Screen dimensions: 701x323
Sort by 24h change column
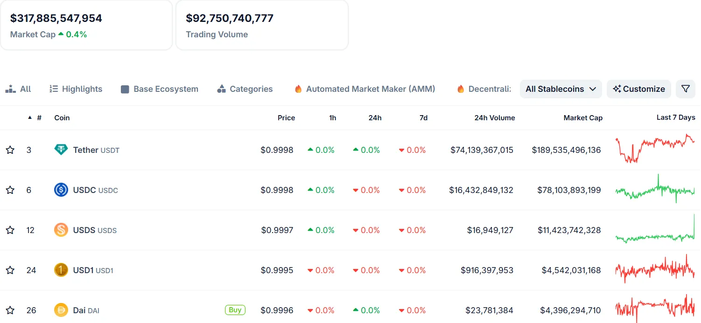tap(375, 118)
